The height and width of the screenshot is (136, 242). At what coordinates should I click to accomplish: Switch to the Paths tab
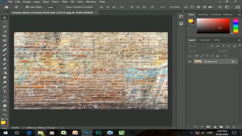(217, 40)
